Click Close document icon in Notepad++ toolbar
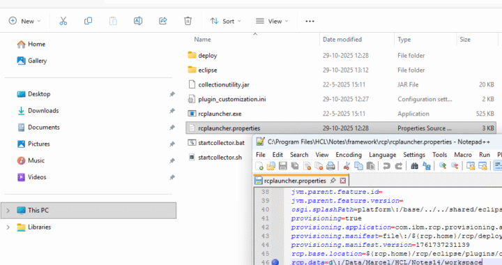The height and width of the screenshot is (265, 502). coord(307,166)
